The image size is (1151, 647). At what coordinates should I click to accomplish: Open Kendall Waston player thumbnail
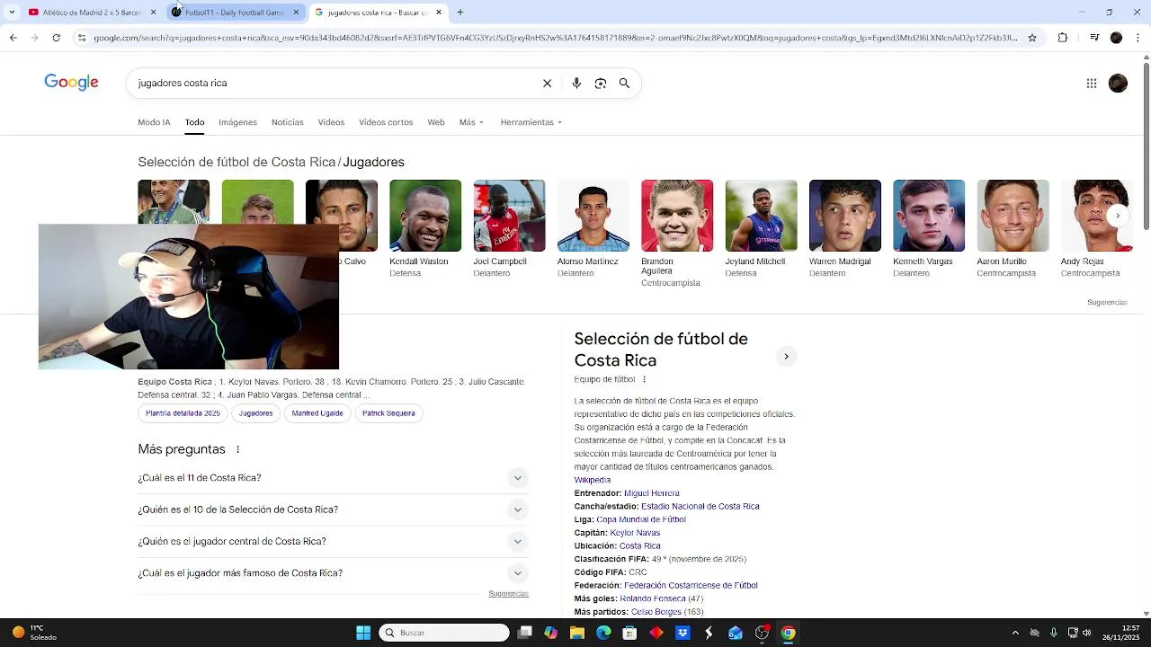click(x=425, y=216)
